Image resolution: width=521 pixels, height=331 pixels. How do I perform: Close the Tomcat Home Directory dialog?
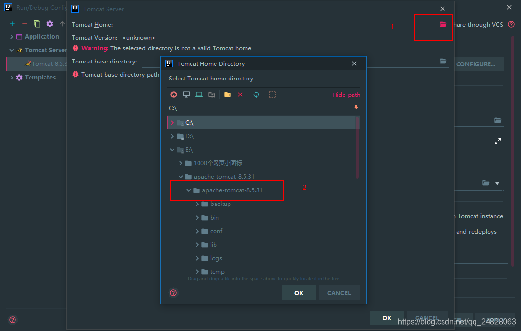click(x=354, y=63)
